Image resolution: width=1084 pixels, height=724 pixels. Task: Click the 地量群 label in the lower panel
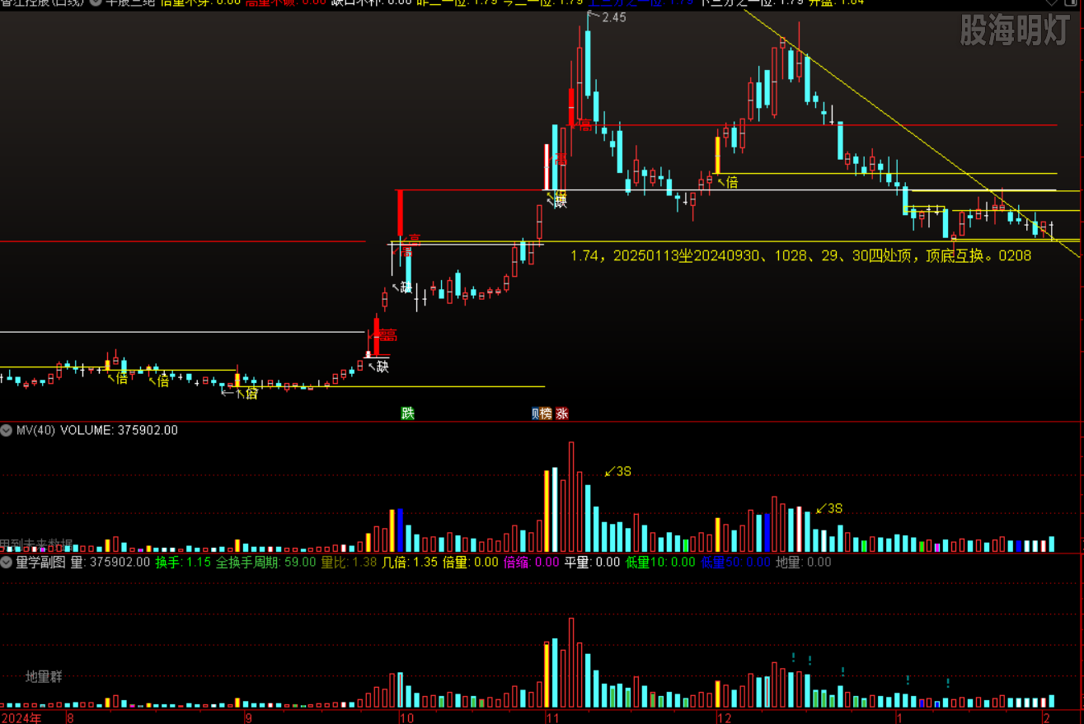click(44, 676)
